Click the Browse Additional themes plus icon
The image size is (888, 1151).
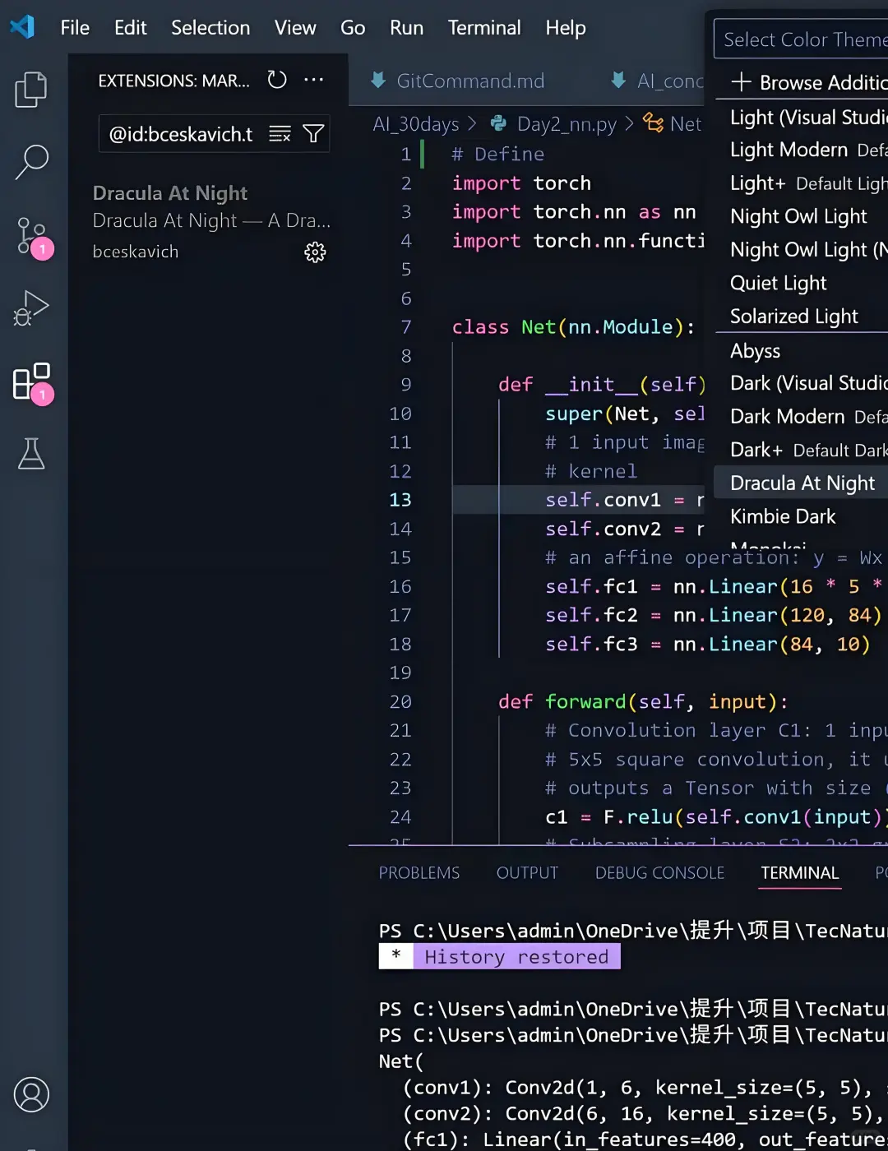pos(741,81)
